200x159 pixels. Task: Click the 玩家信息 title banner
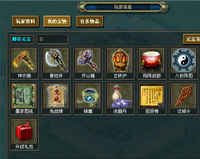123,7
